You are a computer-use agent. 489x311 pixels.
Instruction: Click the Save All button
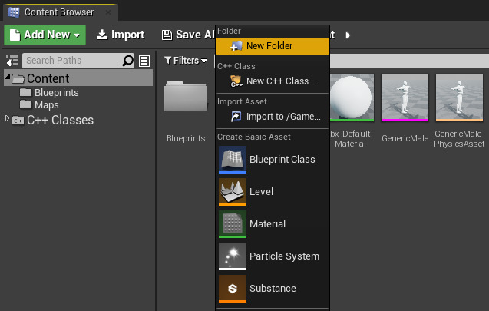tap(188, 35)
